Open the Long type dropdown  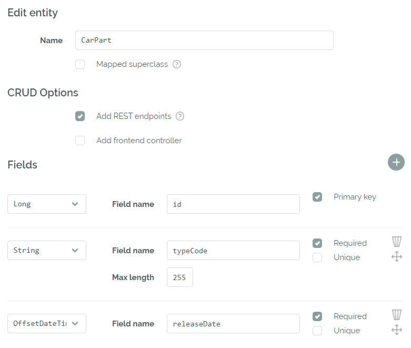coord(47,204)
